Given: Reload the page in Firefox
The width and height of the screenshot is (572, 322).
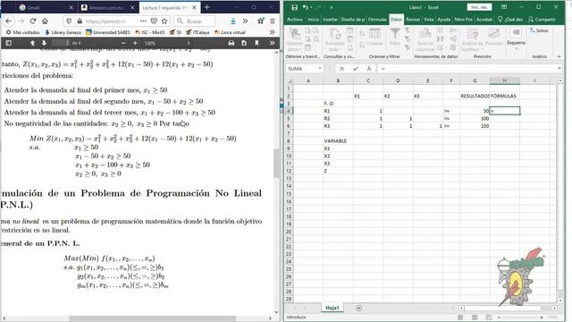Looking at the screenshot, I should (33, 21).
